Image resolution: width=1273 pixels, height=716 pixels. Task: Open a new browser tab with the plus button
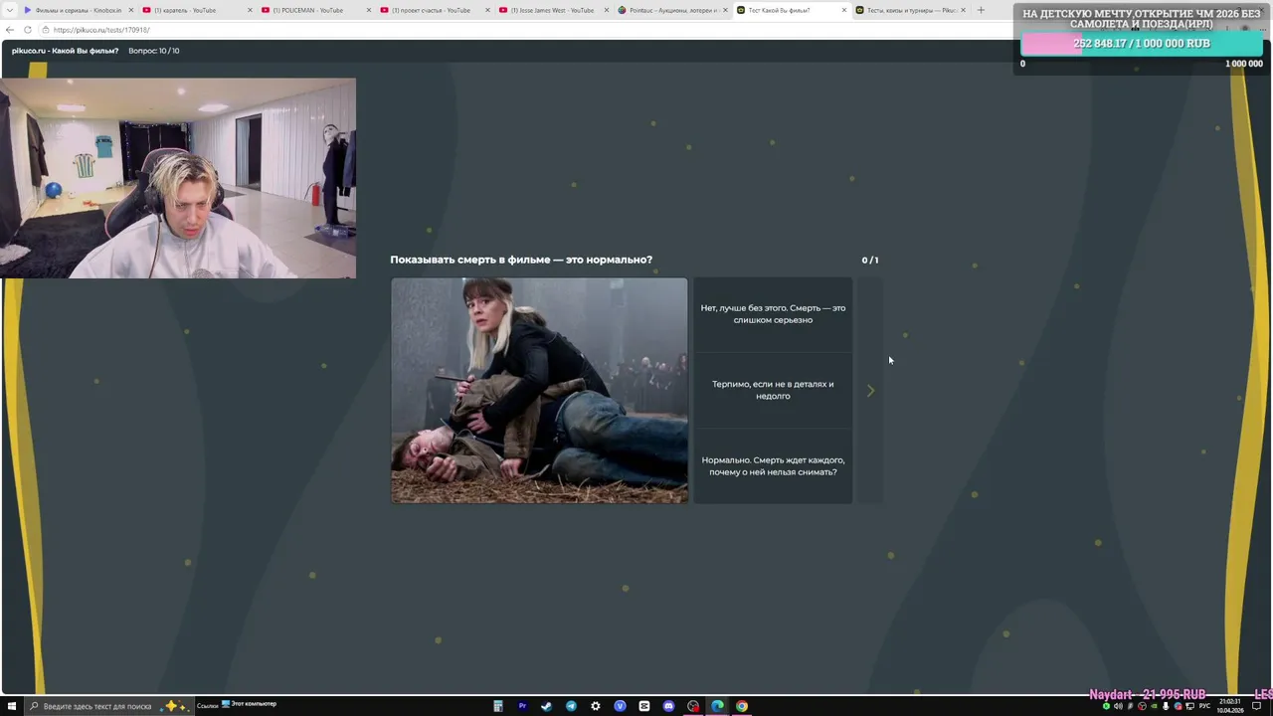981,10
